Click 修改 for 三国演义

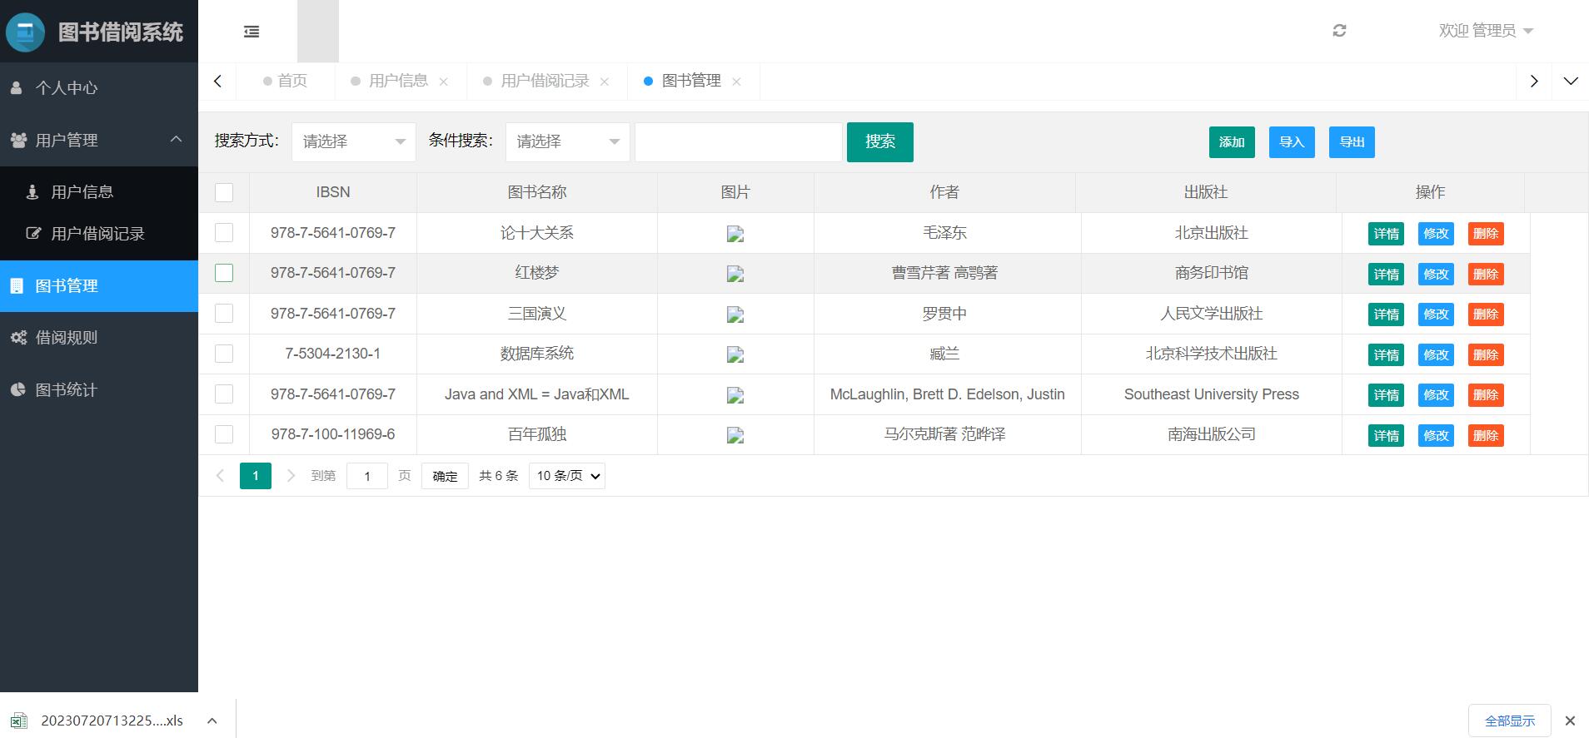[x=1436, y=315]
